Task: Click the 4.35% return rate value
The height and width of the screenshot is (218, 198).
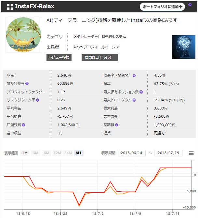Action: click(160, 75)
